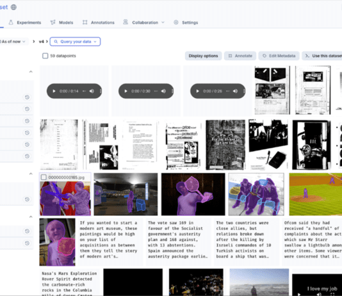Play the 0:26 audio clip
The image size is (342, 296).
197,91
